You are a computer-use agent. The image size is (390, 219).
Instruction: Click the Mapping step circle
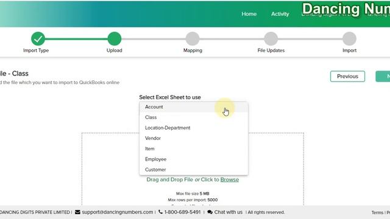[x=193, y=39]
